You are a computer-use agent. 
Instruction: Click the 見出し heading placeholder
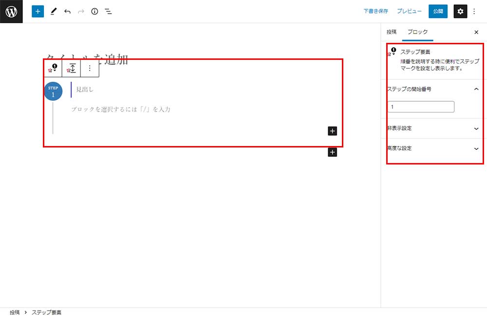pos(85,90)
